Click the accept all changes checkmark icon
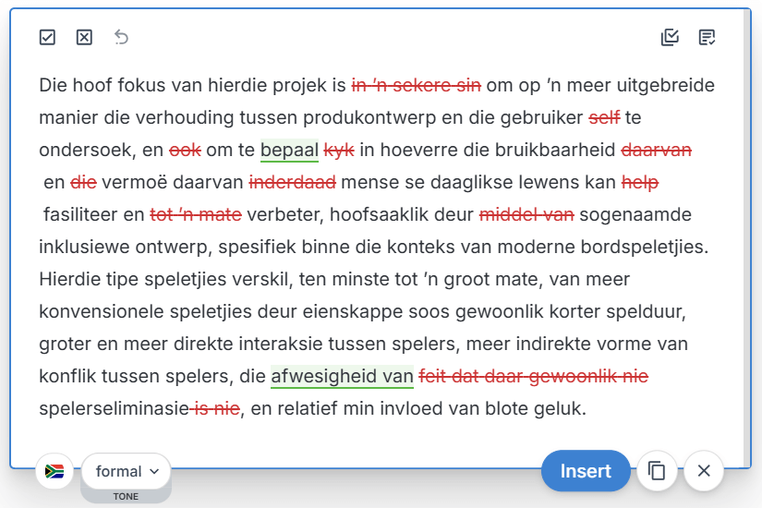762x508 pixels. pyautogui.click(x=48, y=37)
